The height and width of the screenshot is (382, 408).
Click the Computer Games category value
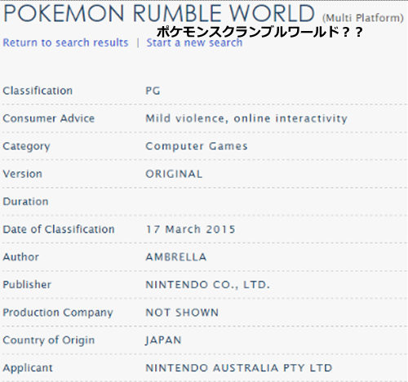(x=197, y=146)
